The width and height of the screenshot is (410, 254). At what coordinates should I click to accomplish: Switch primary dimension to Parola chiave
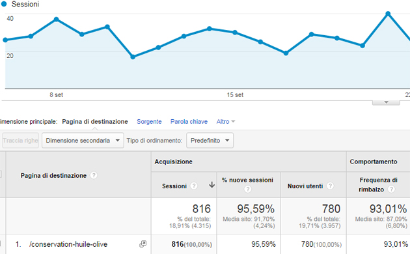[189, 122]
